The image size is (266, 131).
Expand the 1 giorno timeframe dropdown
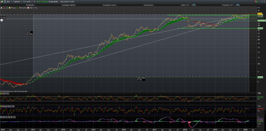18,2
